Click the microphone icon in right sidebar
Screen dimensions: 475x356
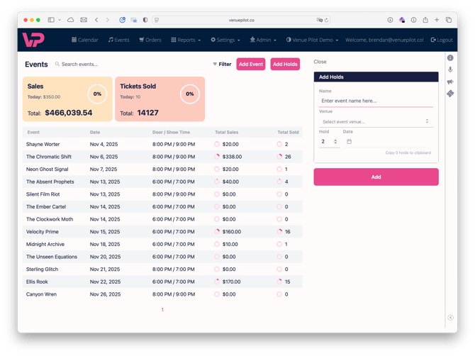coord(450,69)
